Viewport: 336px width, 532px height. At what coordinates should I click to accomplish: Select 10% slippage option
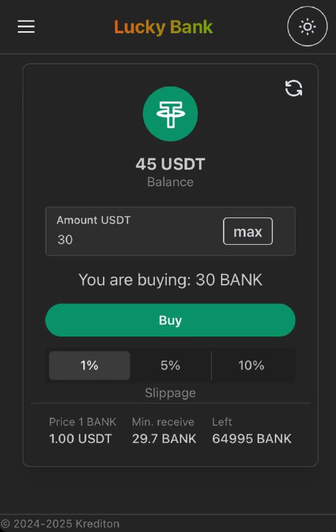click(x=251, y=365)
